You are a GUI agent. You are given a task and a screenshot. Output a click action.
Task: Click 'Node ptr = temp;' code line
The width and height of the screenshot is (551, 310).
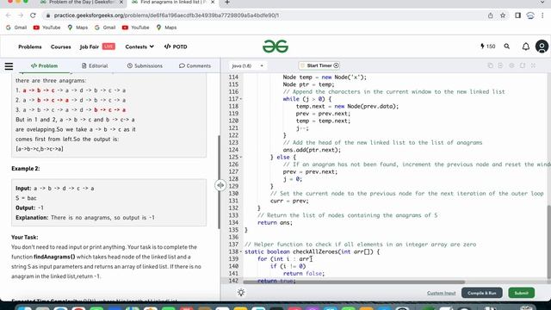pyautogui.click(x=308, y=84)
